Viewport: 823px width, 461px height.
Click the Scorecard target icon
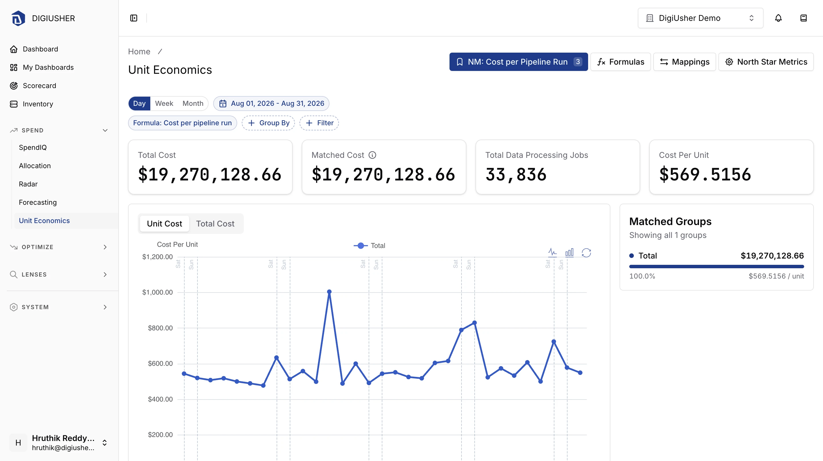[14, 85]
